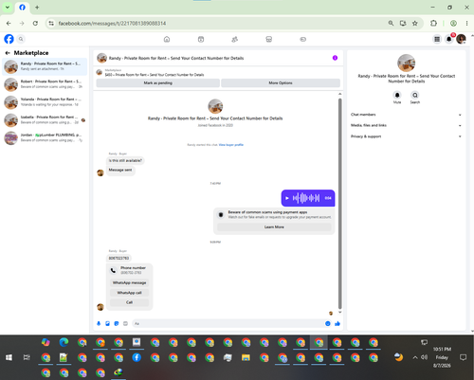Image resolution: width=474 pixels, height=380 pixels.
Task: Record a voice clip with microphone
Action: pyautogui.click(x=99, y=323)
